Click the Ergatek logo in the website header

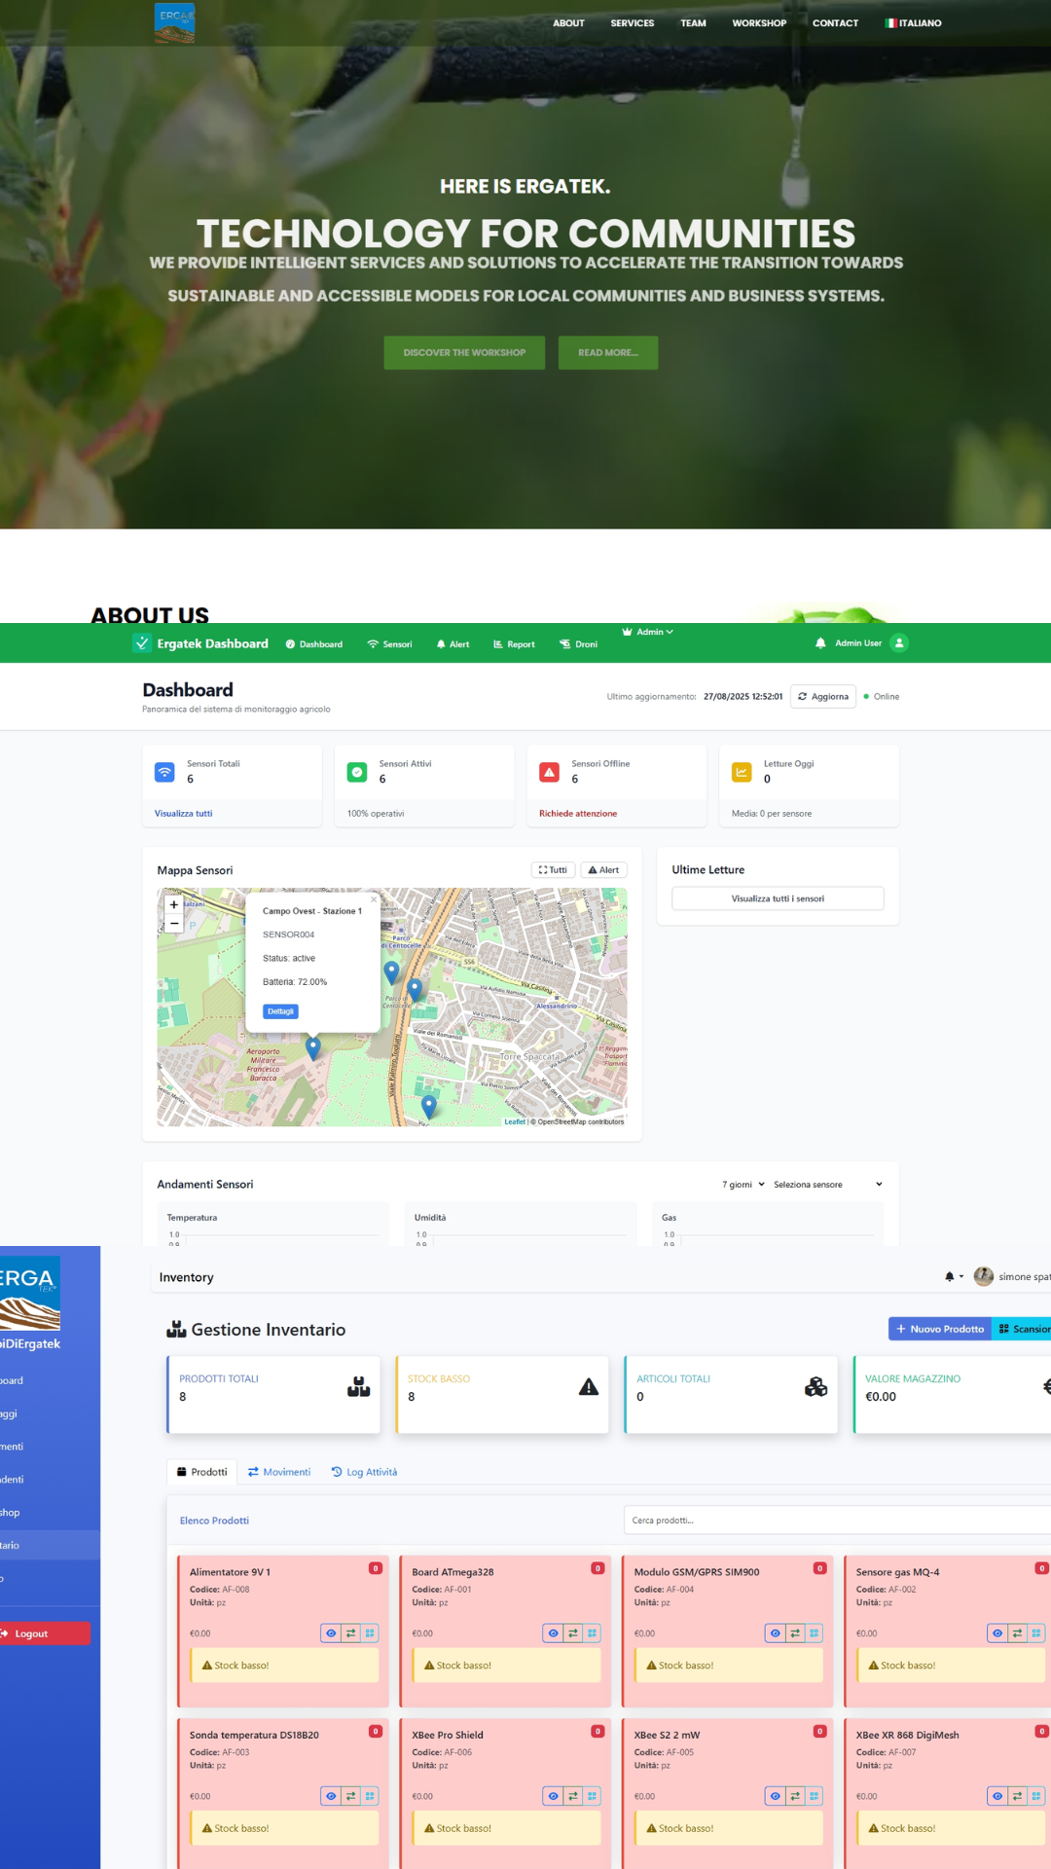tap(174, 22)
